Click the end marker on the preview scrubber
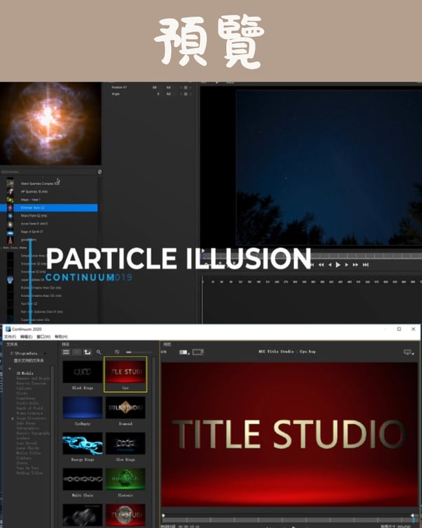Viewport: 422px width, 528px height. pyautogui.click(x=412, y=516)
